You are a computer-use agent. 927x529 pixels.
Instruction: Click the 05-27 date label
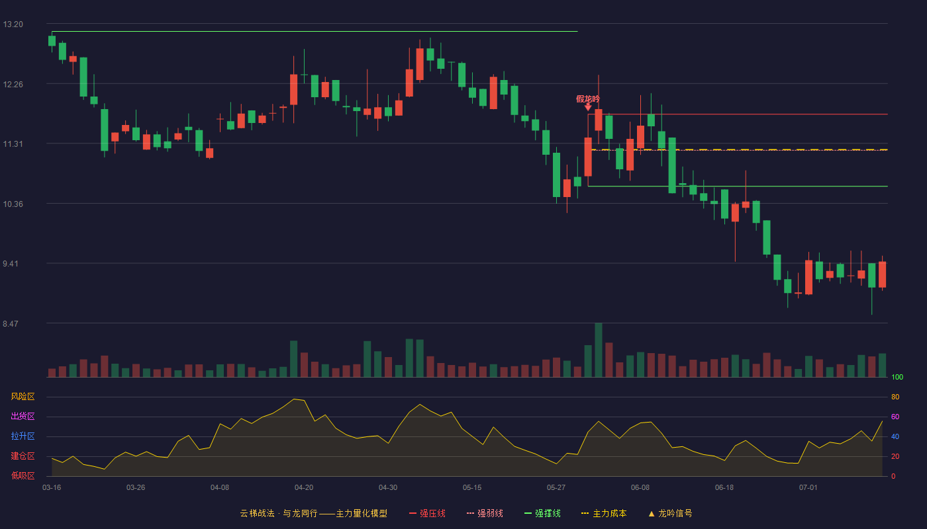tap(556, 488)
